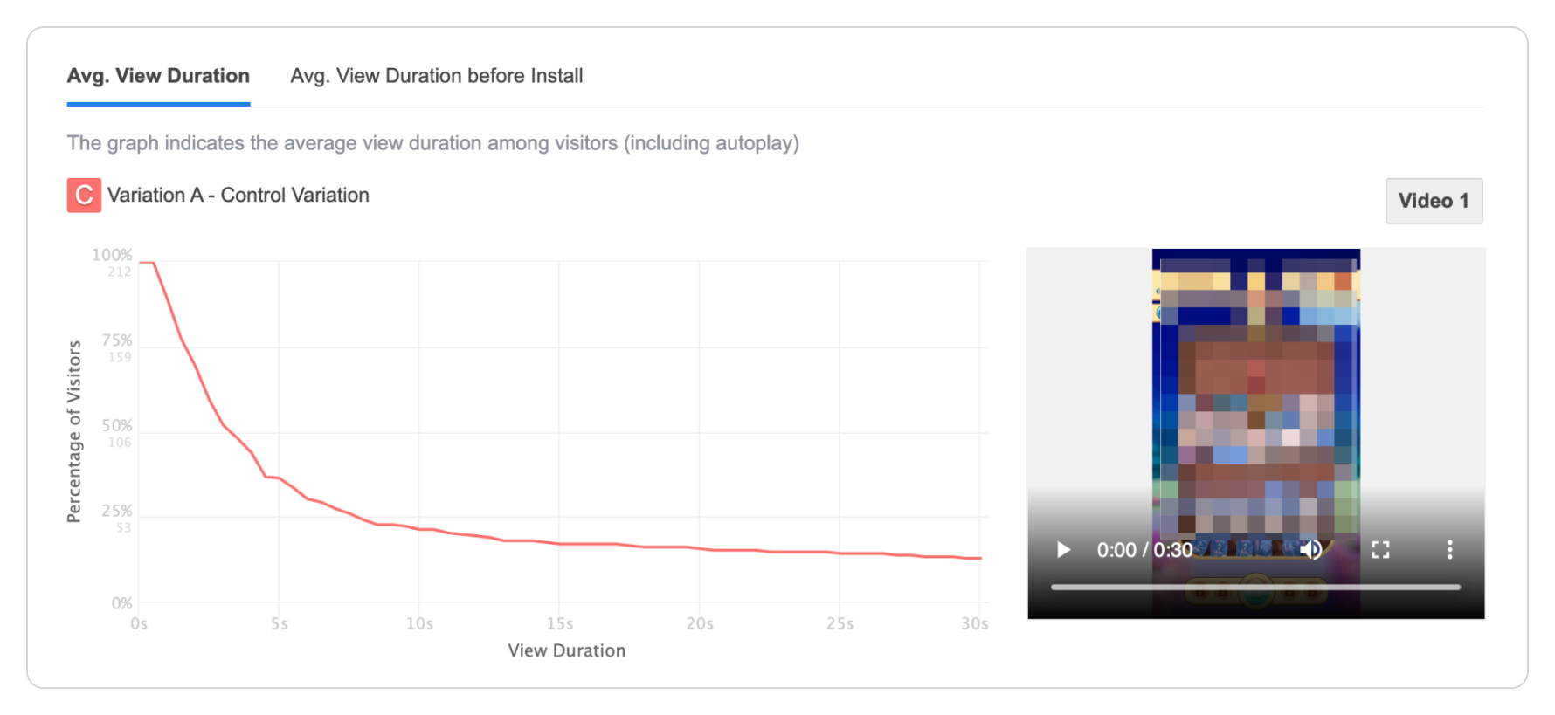The width and height of the screenshot is (1555, 715).
Task: Click the 0:00 / 0:30 time display
Action: click(1144, 550)
